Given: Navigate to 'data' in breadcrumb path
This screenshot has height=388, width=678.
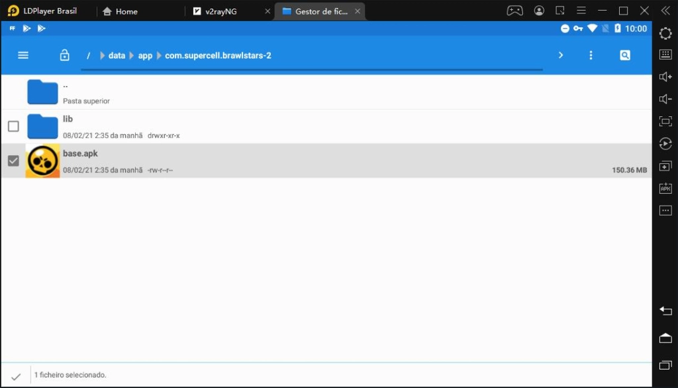Looking at the screenshot, I should pos(117,56).
